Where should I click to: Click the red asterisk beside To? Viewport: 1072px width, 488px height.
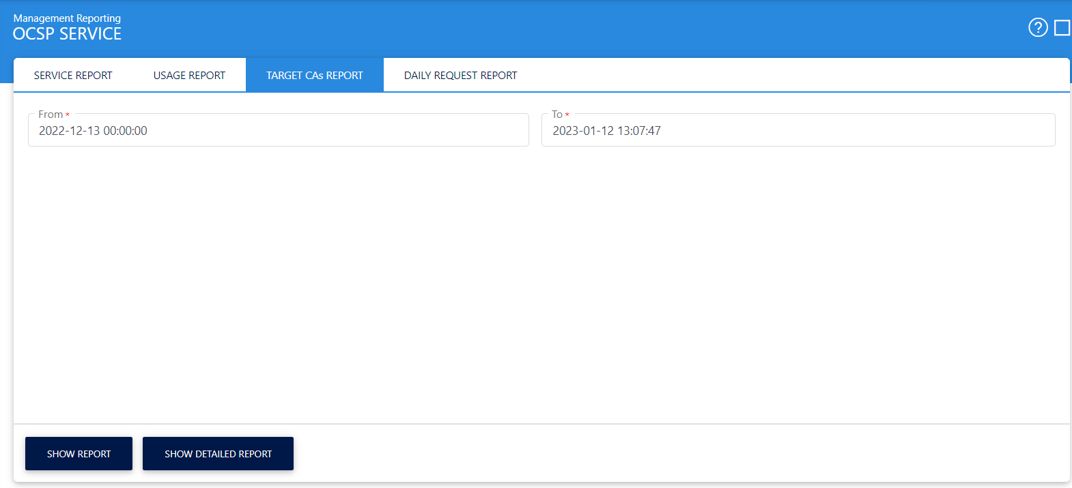coord(567,115)
